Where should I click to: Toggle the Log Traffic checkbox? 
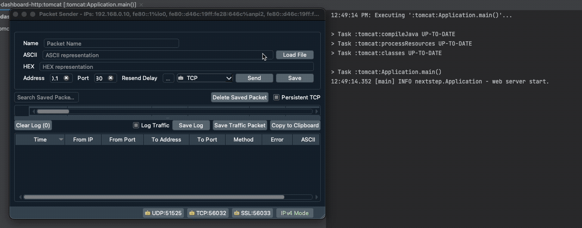(x=136, y=125)
